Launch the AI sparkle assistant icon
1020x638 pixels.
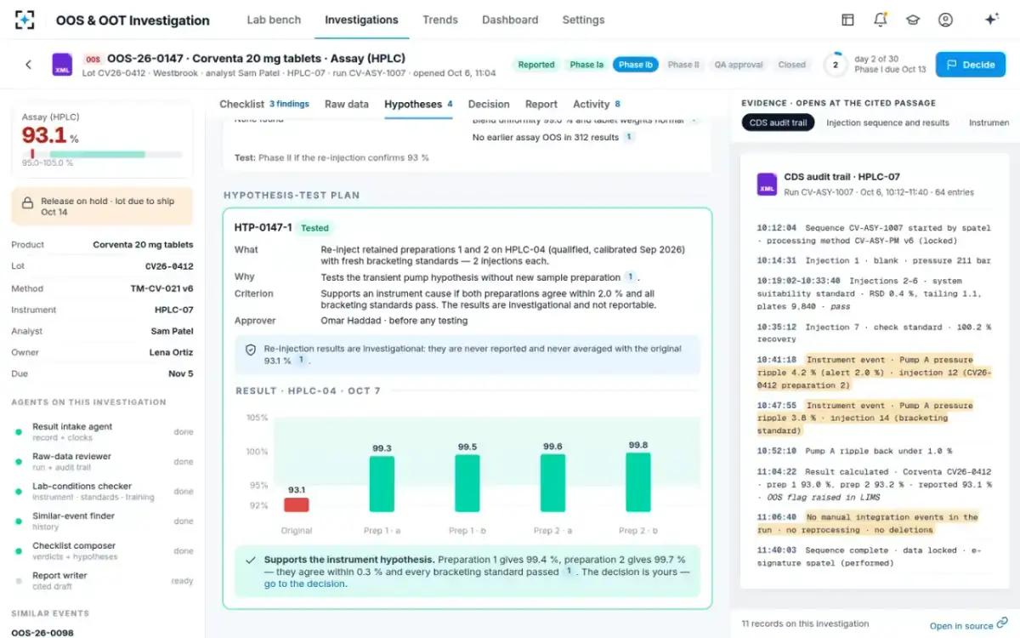(x=991, y=20)
